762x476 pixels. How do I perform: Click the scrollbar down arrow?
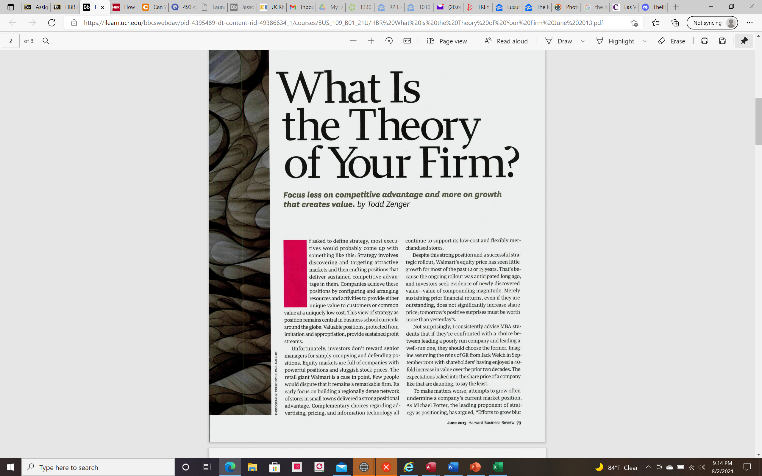758,454
